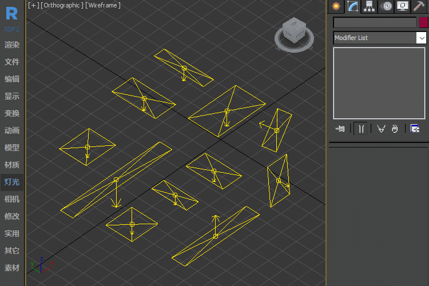Viewport: 429px width, 286px height.
Task: Open the 实用 menu
Action: 12,234
